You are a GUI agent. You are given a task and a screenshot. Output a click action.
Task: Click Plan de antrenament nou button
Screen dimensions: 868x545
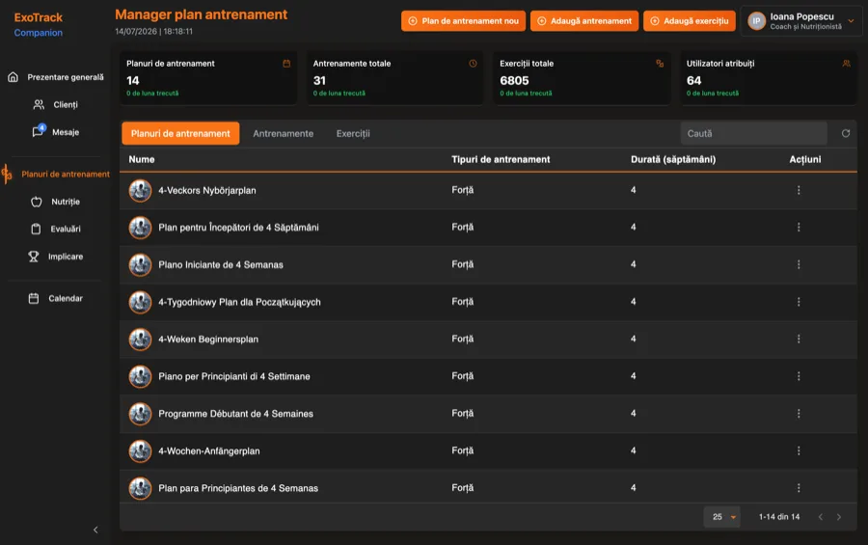point(463,21)
